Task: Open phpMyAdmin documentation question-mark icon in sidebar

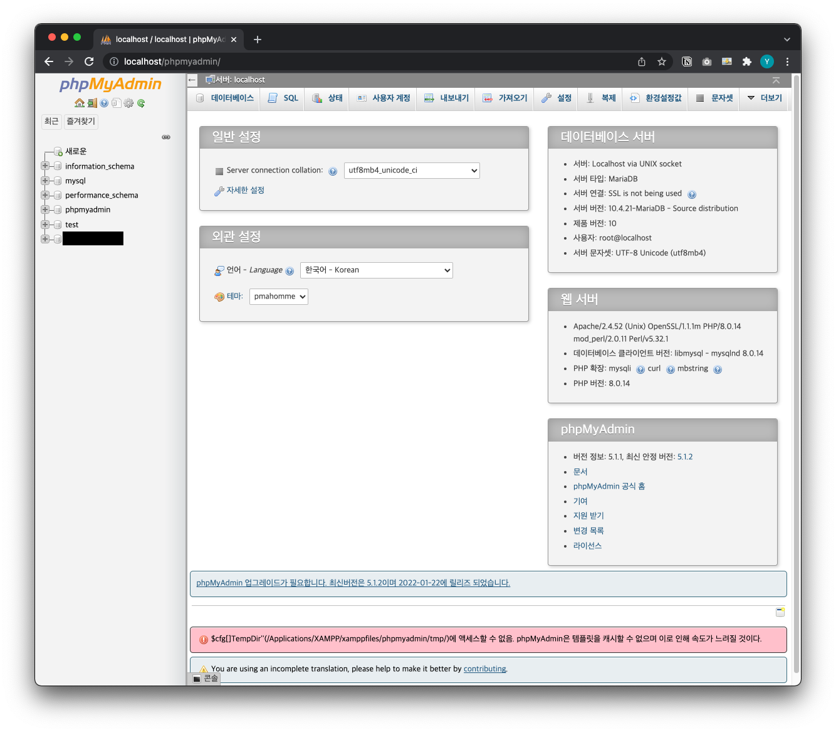Action: pyautogui.click(x=104, y=103)
